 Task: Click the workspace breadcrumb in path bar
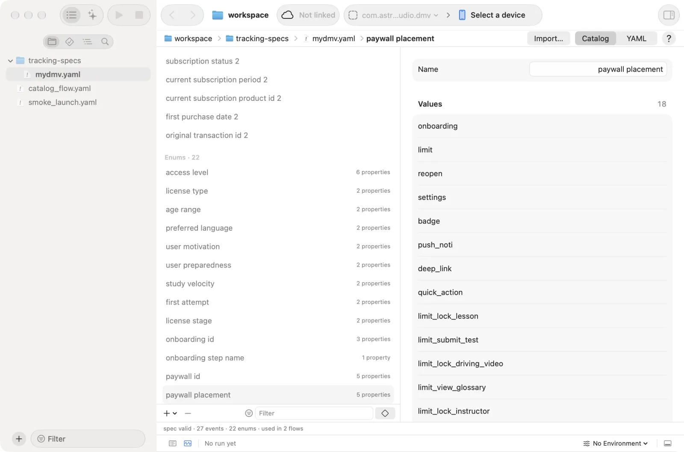pos(188,38)
